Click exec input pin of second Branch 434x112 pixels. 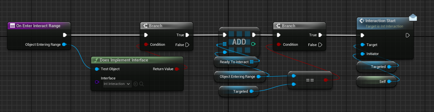279,35
